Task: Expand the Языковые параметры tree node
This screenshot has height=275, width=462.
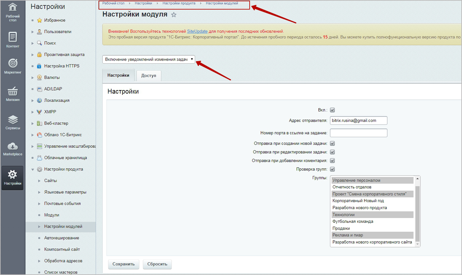Action: click(x=39, y=192)
